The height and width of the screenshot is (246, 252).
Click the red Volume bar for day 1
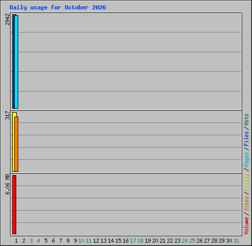click(x=14, y=205)
